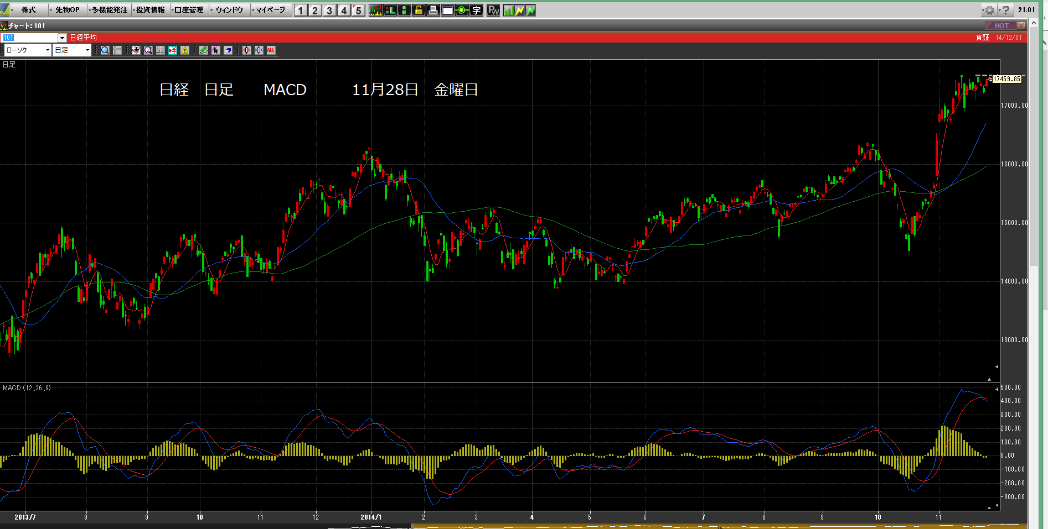The image size is (1048, 529).
Task: Click the 21:01 clock display
Action: click(1026, 10)
